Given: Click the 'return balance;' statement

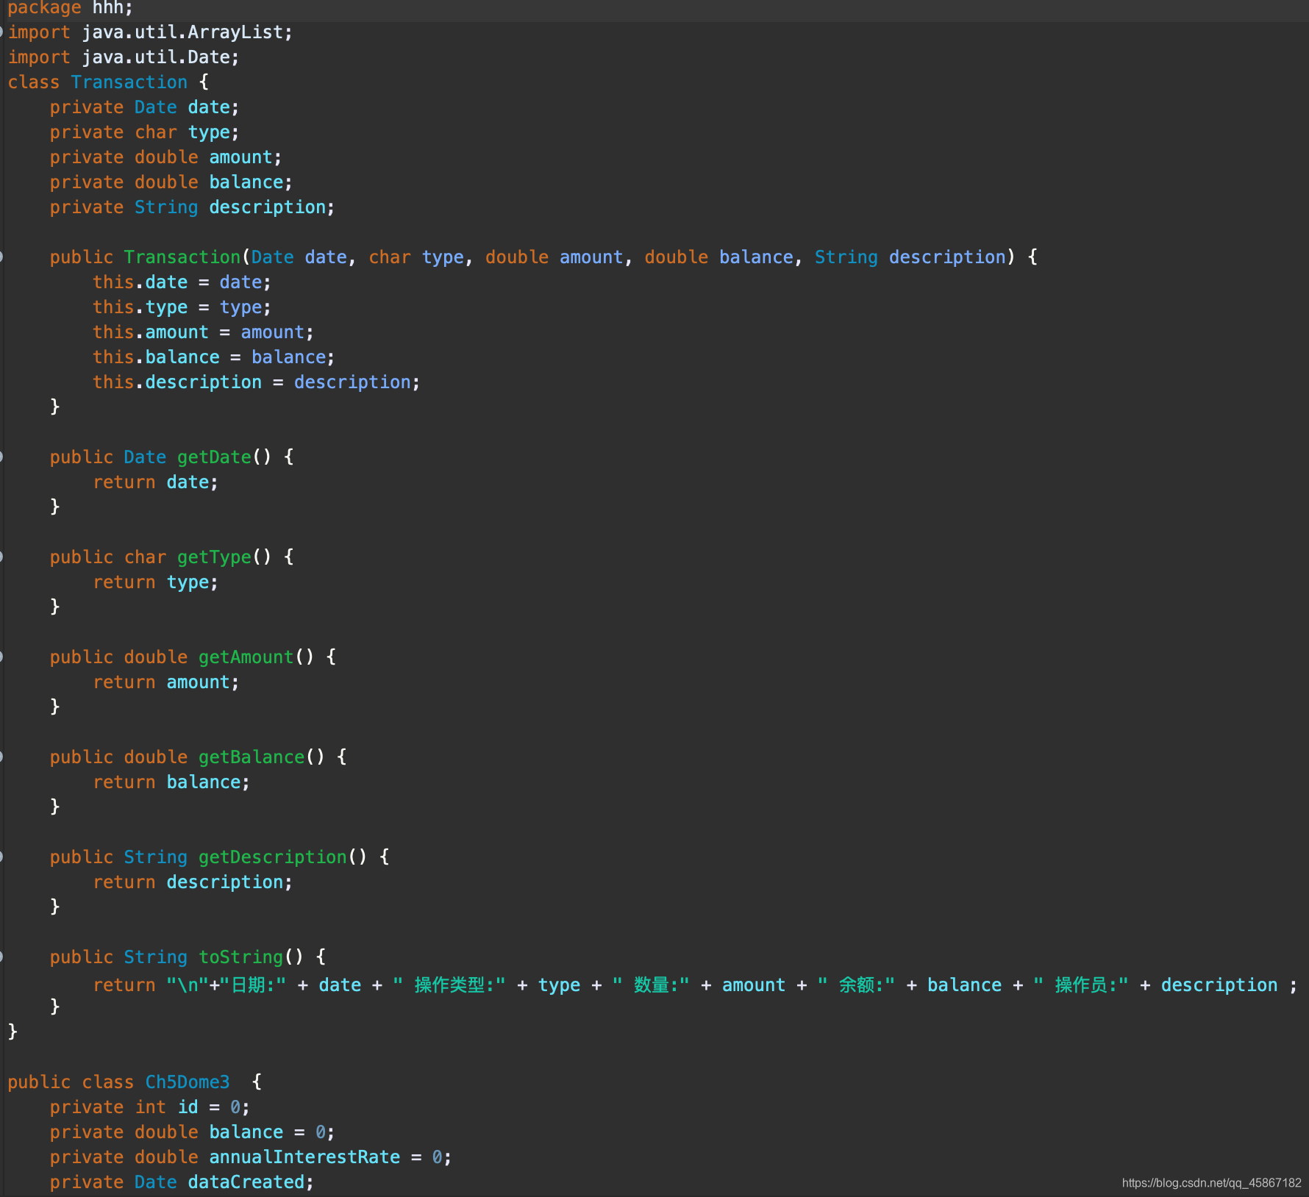Looking at the screenshot, I should (x=171, y=782).
